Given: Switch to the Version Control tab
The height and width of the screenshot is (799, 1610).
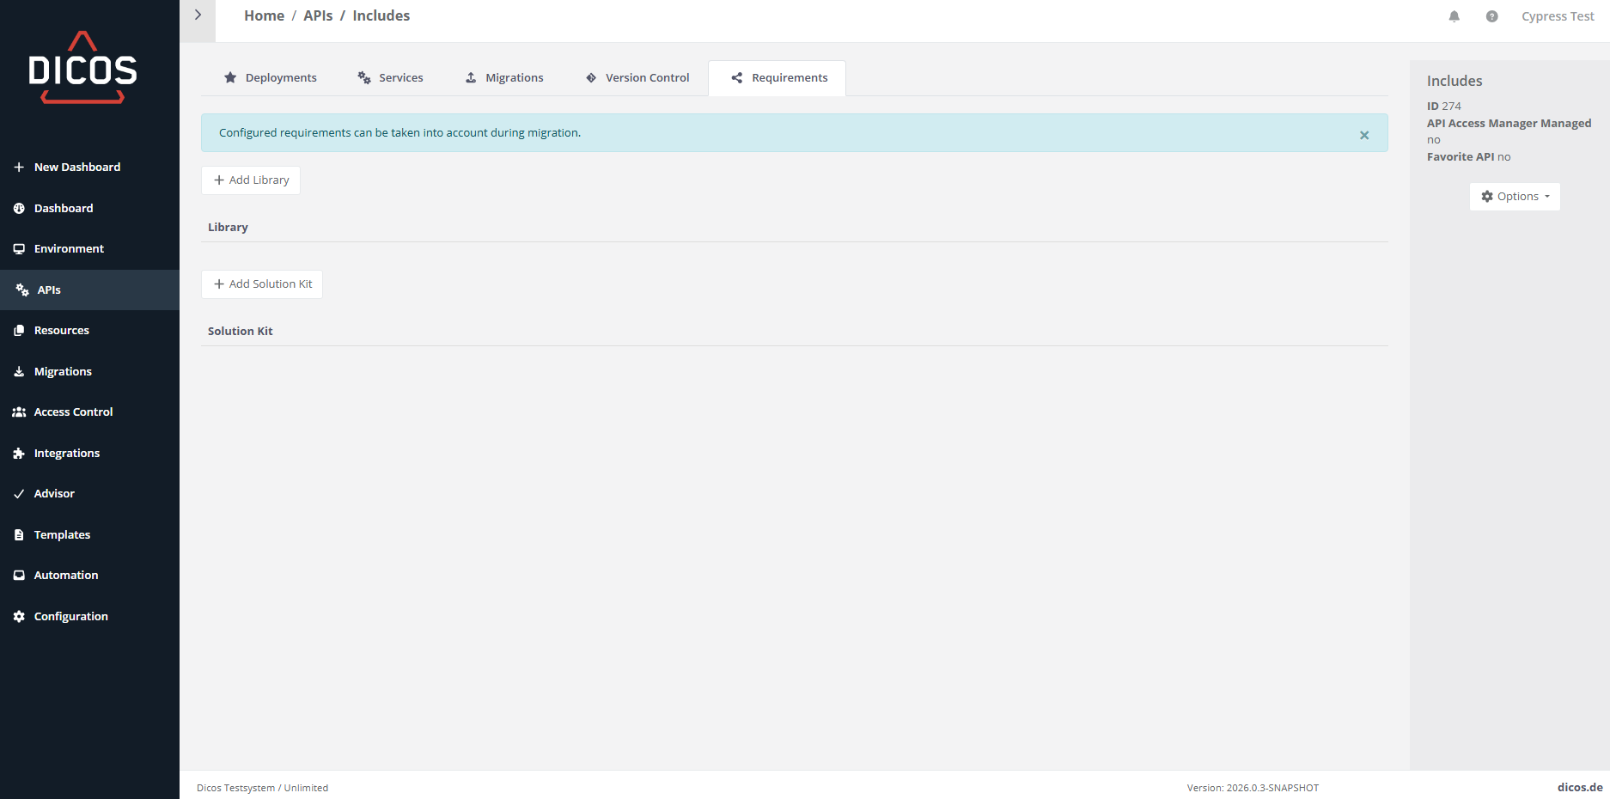Looking at the screenshot, I should pos(637,77).
